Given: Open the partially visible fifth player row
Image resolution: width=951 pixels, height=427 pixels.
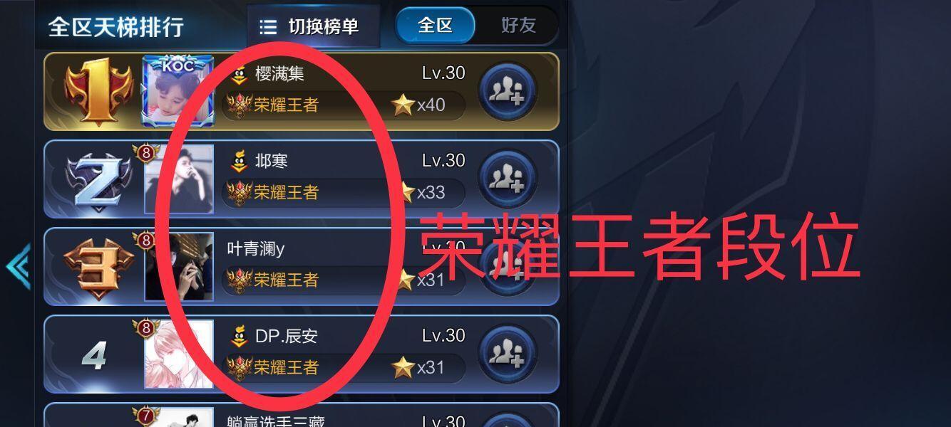Looking at the screenshot, I should click(302, 415).
